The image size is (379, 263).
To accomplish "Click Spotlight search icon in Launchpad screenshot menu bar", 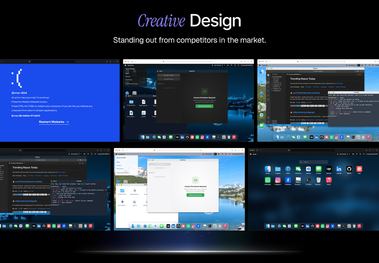I will pos(360,154).
